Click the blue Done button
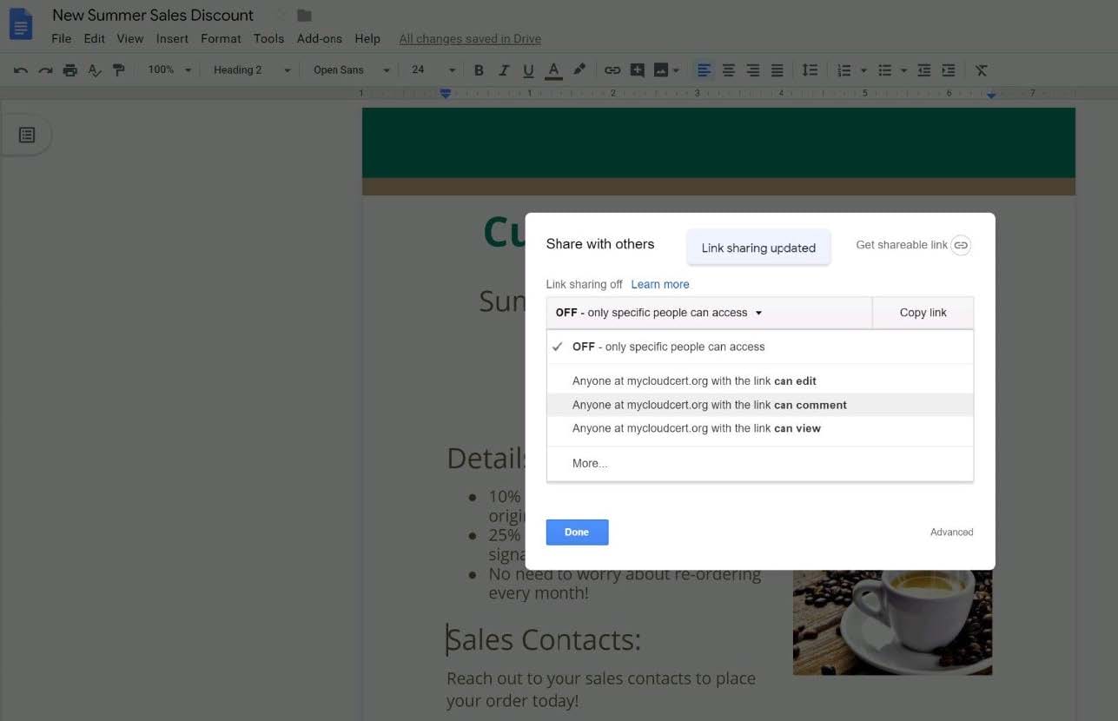The width and height of the screenshot is (1118, 721). [577, 532]
